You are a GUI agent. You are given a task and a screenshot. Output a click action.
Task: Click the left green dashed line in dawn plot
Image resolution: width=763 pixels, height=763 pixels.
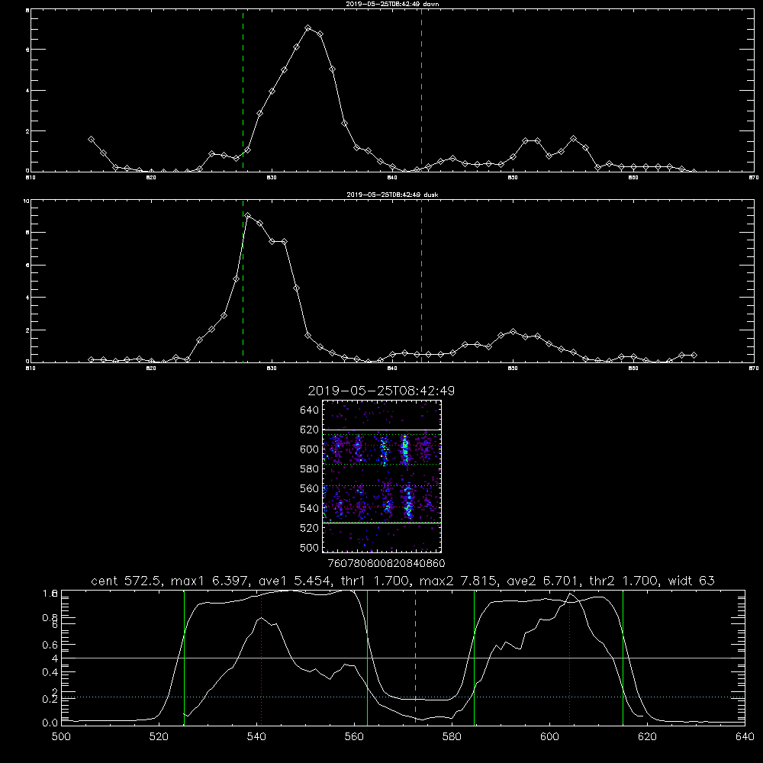pyautogui.click(x=243, y=90)
